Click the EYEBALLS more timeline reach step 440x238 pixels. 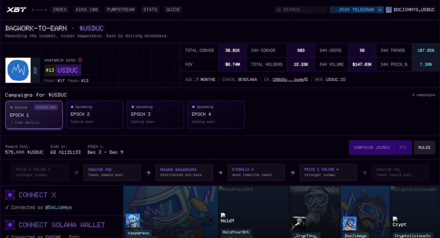click(x=256, y=172)
